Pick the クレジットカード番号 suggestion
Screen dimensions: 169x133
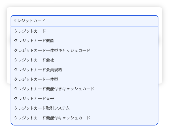tap(34, 99)
